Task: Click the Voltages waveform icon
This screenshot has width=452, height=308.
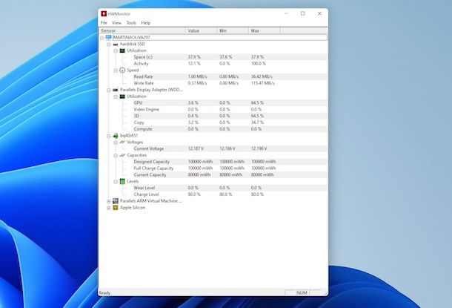Action: (x=122, y=142)
